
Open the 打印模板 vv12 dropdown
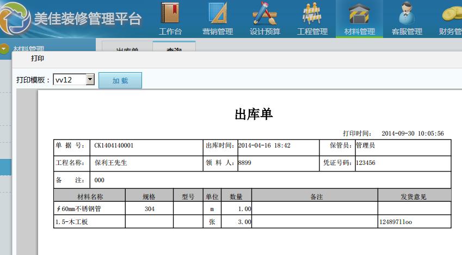pos(90,80)
